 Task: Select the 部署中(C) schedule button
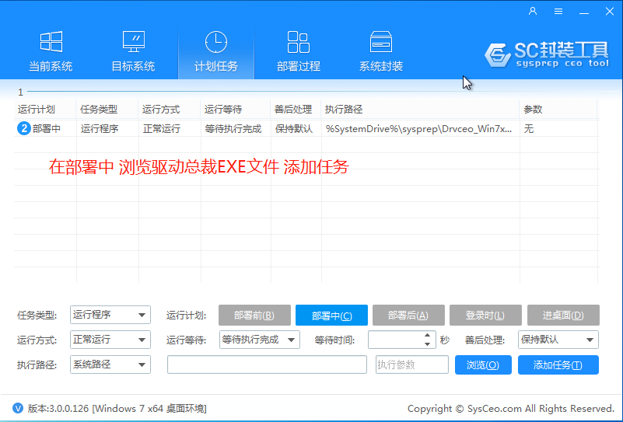coord(332,316)
